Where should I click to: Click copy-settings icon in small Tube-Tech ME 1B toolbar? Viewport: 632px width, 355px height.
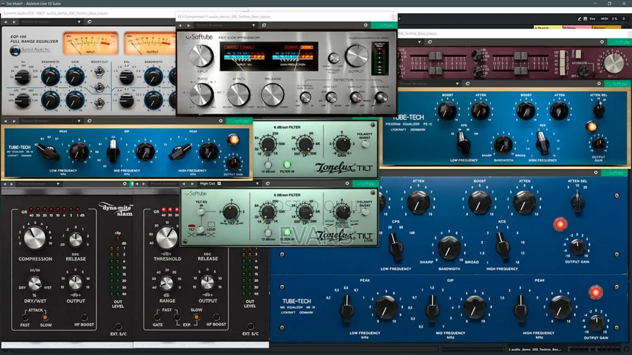(x=89, y=121)
